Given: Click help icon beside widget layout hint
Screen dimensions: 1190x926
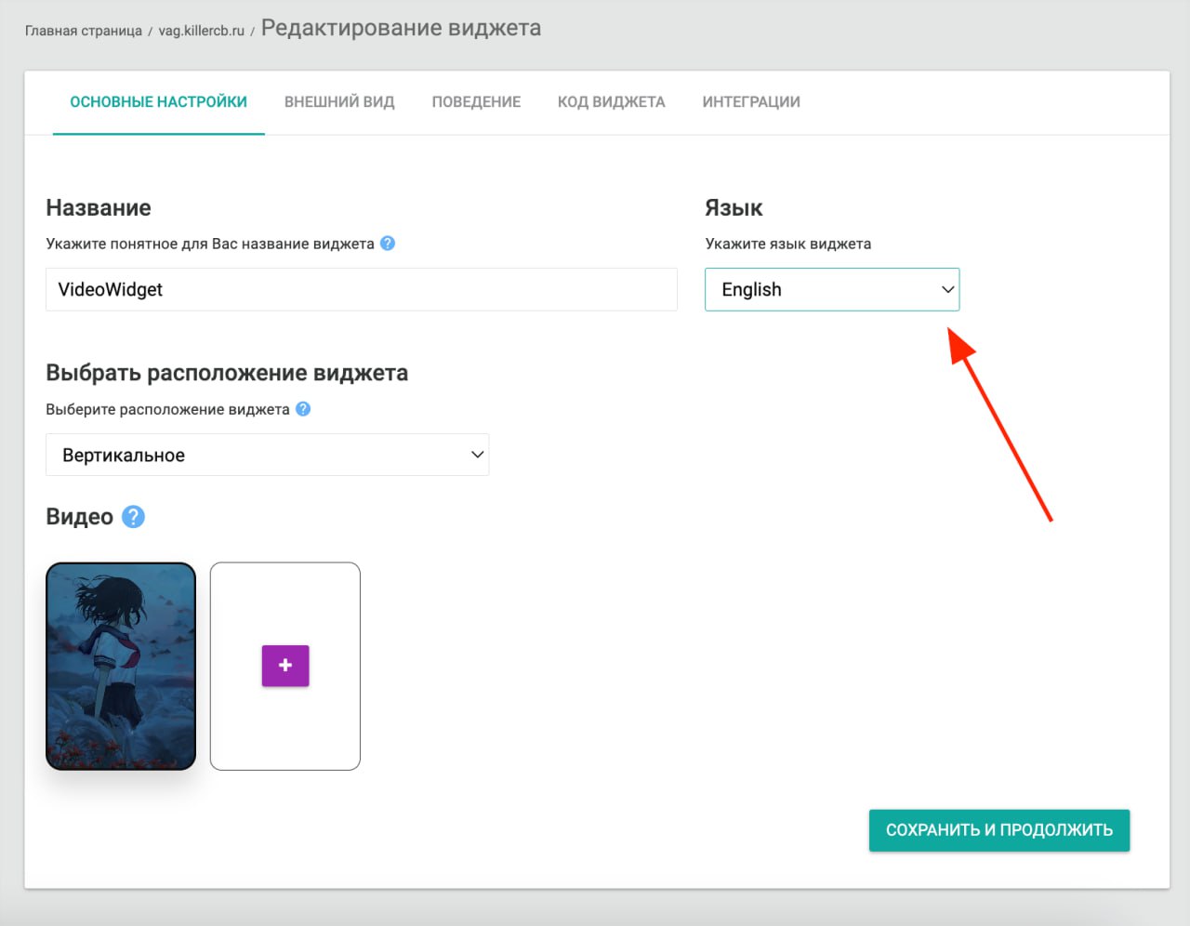Looking at the screenshot, I should point(303,409).
